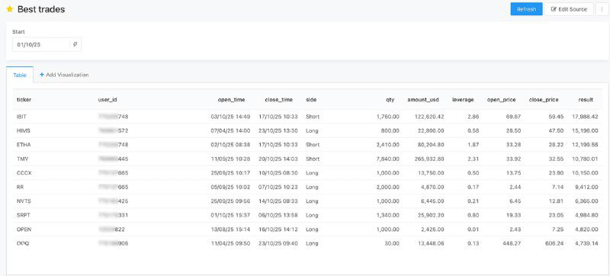The height and width of the screenshot is (276, 610).
Task: Click open time 11/09/25 10:28
Action: pos(230,159)
